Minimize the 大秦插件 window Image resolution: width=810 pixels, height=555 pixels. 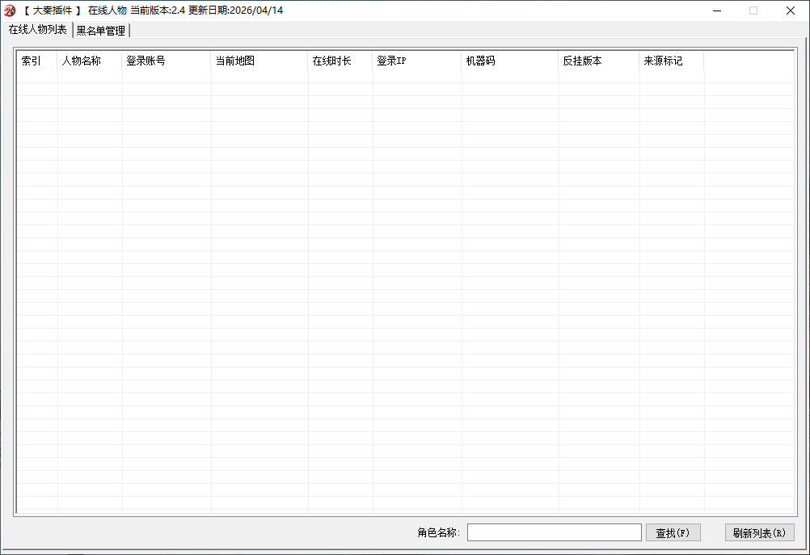tap(717, 11)
